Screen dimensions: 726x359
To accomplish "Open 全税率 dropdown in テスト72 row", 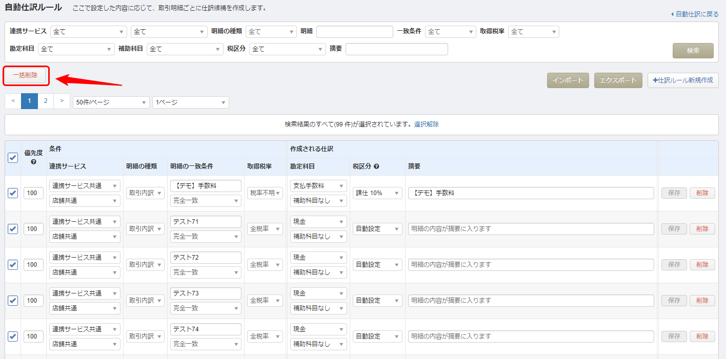I will coord(265,265).
